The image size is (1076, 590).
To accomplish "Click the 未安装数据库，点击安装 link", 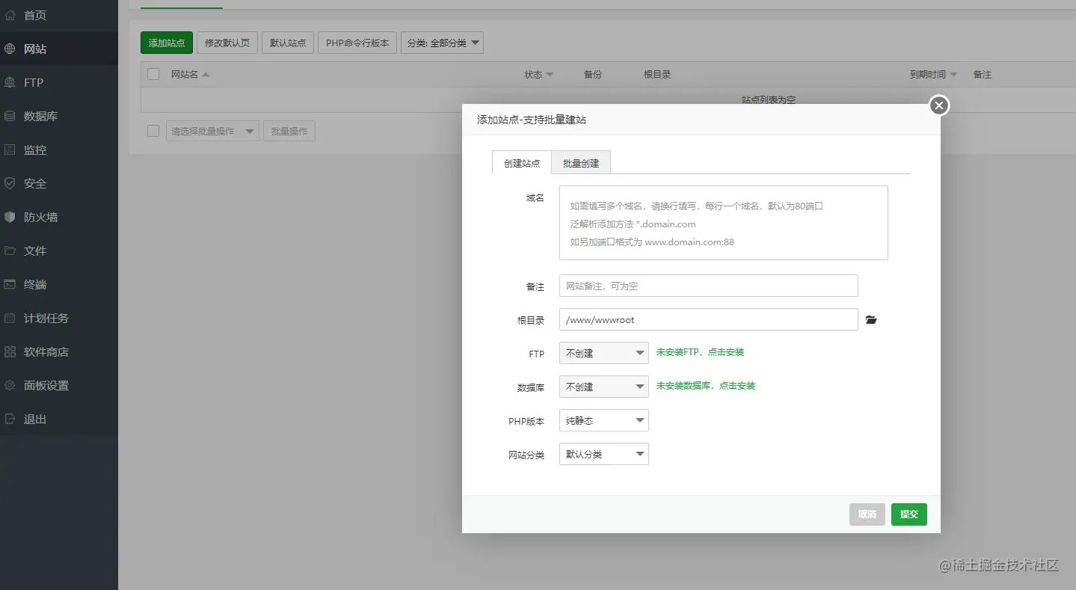I will click(706, 386).
